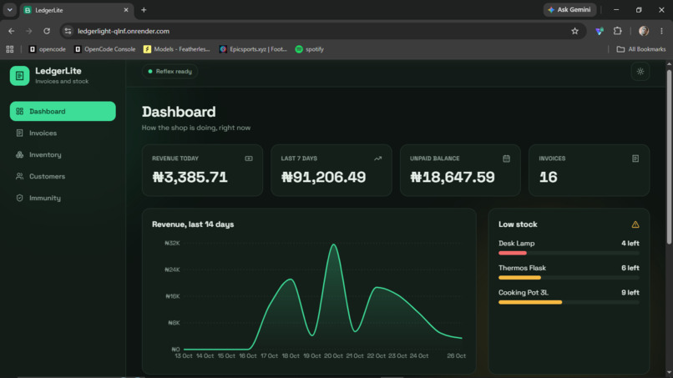The height and width of the screenshot is (378, 673).
Task: Click the 20 Oct axis label
Action: 333,356
